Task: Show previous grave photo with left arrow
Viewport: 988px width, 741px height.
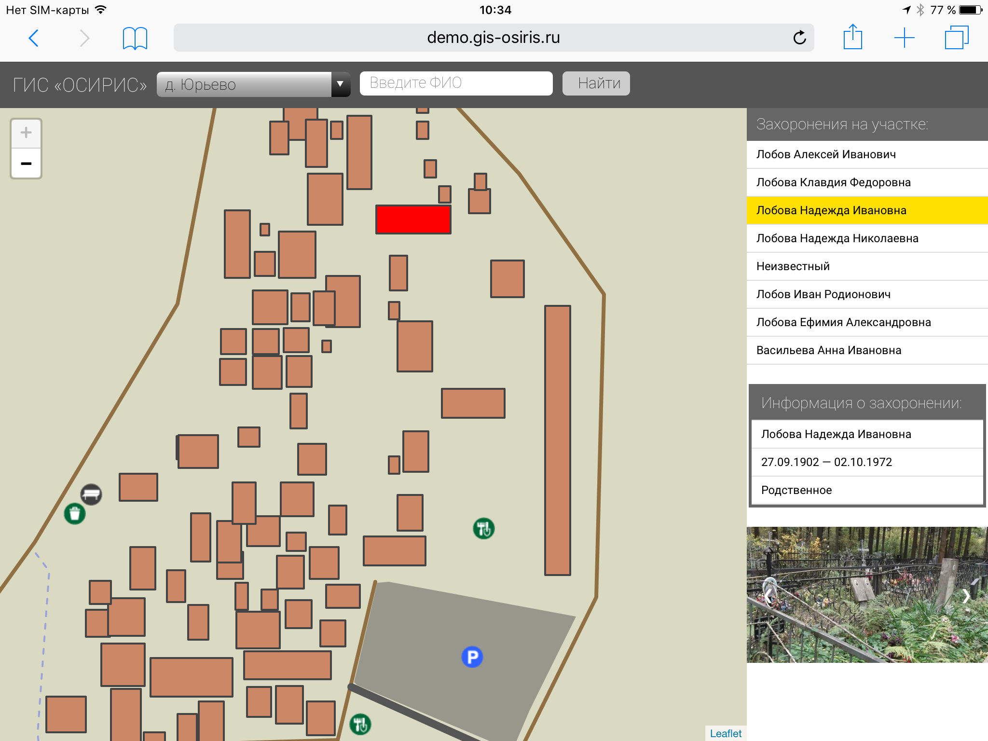Action: coord(768,596)
